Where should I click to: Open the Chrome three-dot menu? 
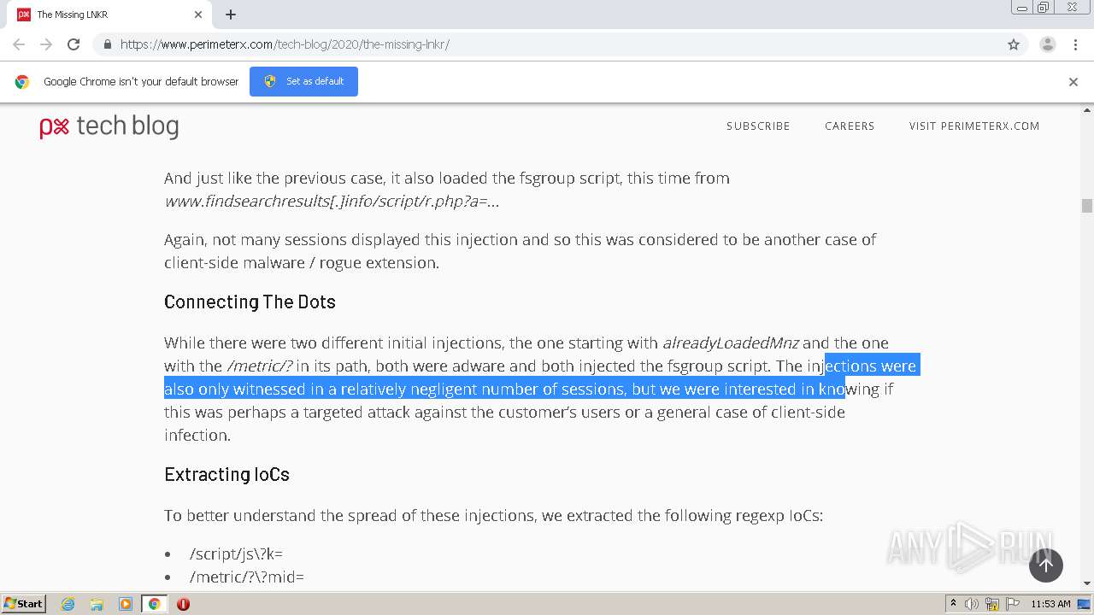(x=1074, y=44)
